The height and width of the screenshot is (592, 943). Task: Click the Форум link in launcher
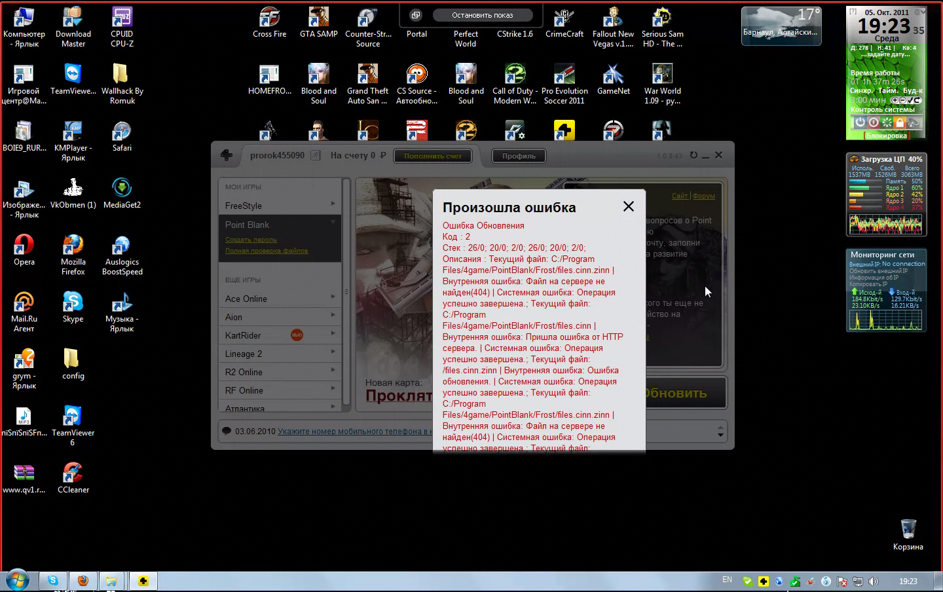(704, 196)
